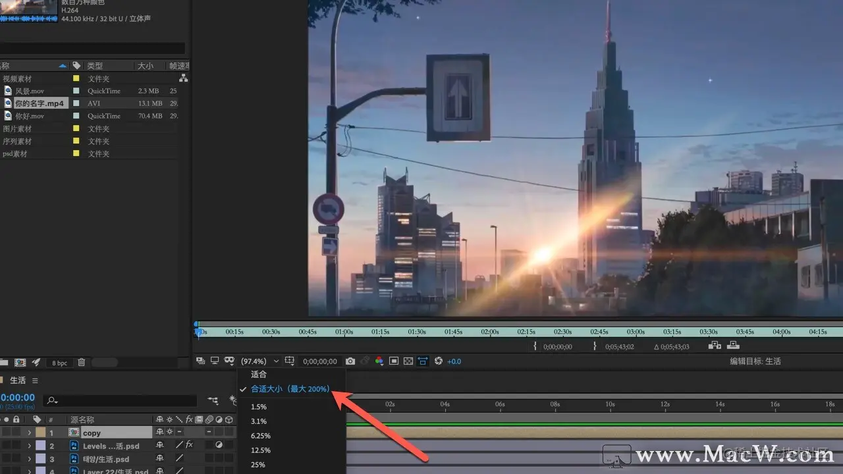Screen dimensions: 843x474
Task: Click the lock column header icon
Action: (x=16, y=419)
